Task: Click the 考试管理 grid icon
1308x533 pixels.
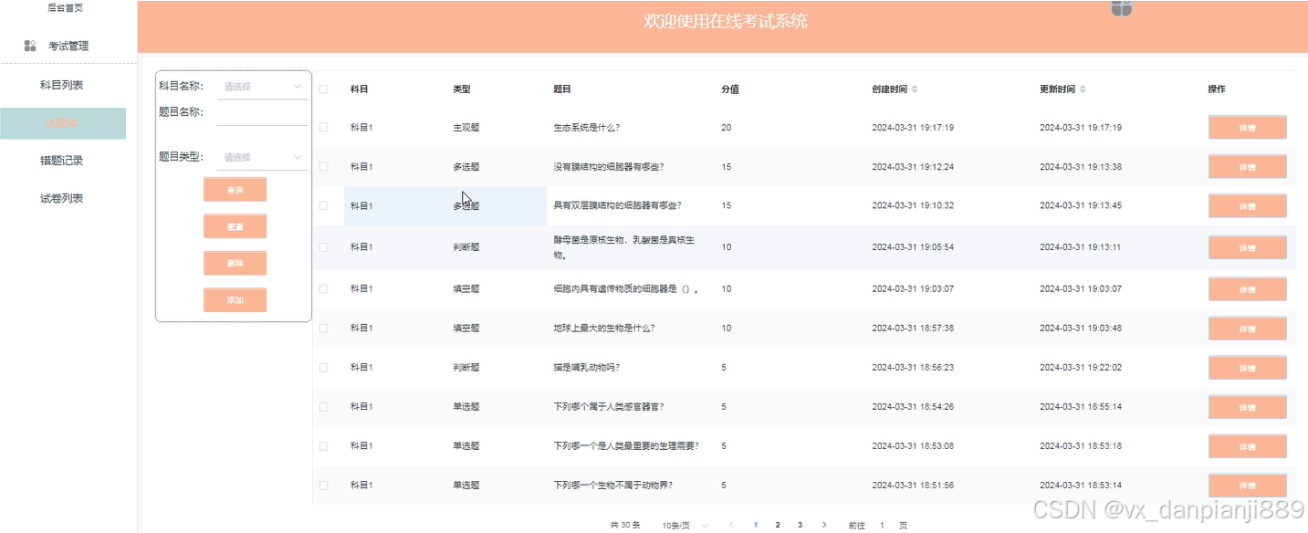Action: click(30, 46)
